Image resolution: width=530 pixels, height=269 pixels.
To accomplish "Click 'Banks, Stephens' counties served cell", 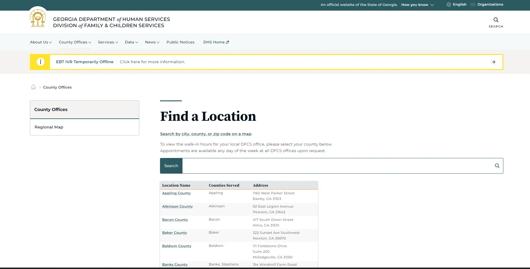I will (224, 264).
